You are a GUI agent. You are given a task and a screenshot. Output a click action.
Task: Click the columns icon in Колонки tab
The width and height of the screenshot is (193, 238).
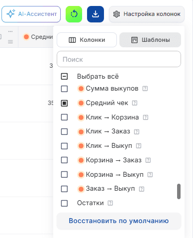pyautogui.click(x=72, y=40)
